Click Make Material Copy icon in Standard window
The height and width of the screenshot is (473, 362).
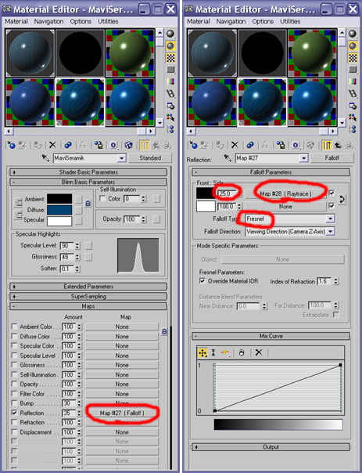[x=68, y=145]
